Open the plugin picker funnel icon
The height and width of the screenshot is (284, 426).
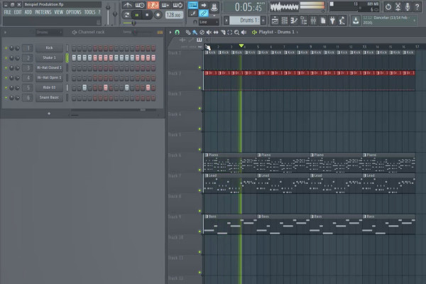332,21
